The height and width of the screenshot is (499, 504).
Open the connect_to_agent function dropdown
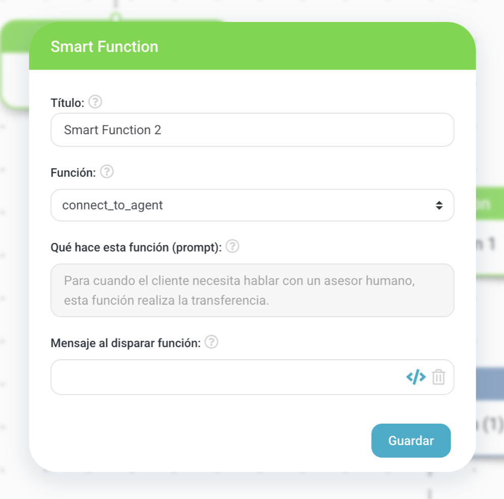click(x=244, y=205)
